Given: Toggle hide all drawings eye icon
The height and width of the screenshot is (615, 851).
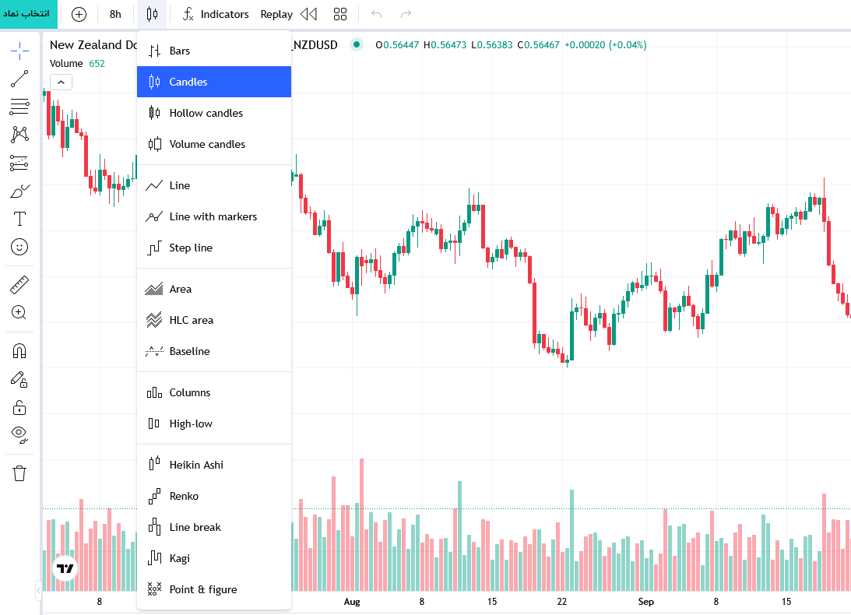Looking at the screenshot, I should (x=19, y=434).
